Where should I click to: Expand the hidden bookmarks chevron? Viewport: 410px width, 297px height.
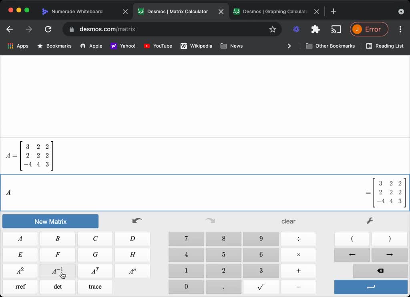tap(289, 46)
